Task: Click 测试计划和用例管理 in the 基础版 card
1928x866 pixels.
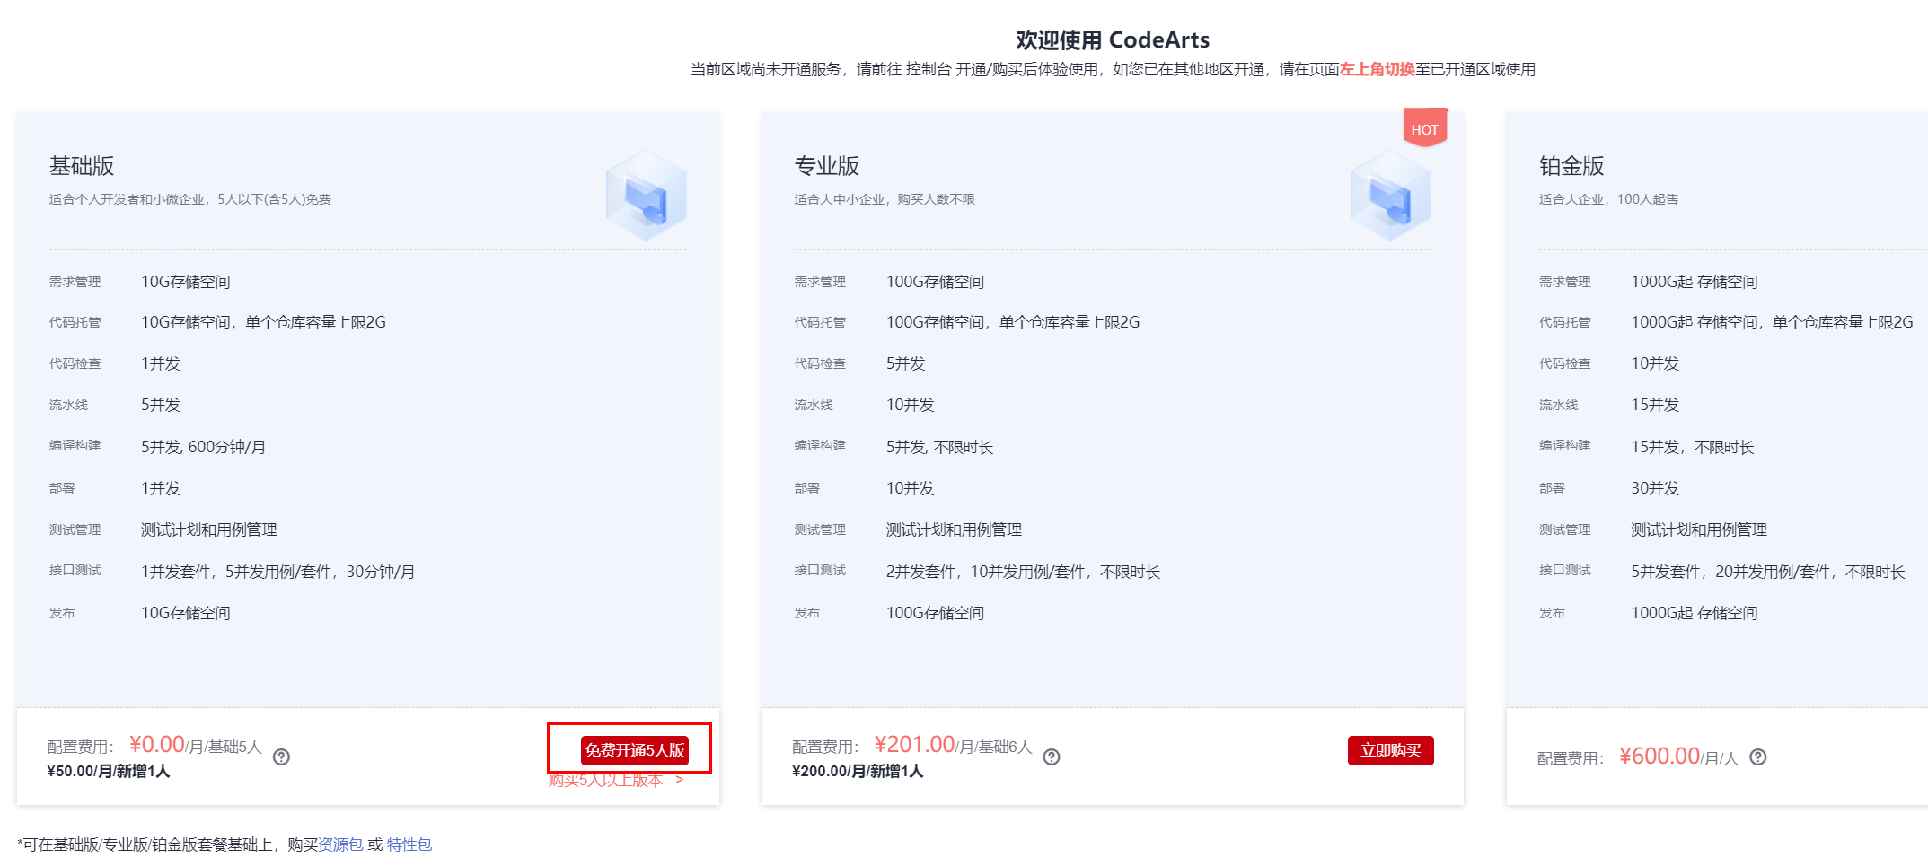Action: point(209,529)
